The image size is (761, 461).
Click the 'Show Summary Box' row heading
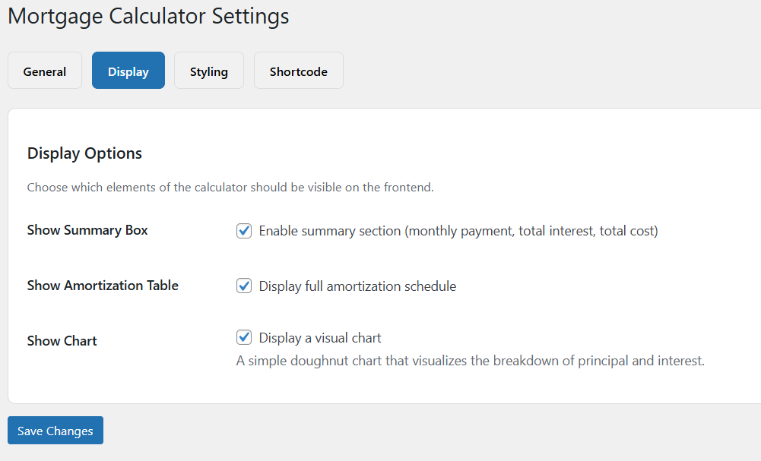(x=87, y=230)
